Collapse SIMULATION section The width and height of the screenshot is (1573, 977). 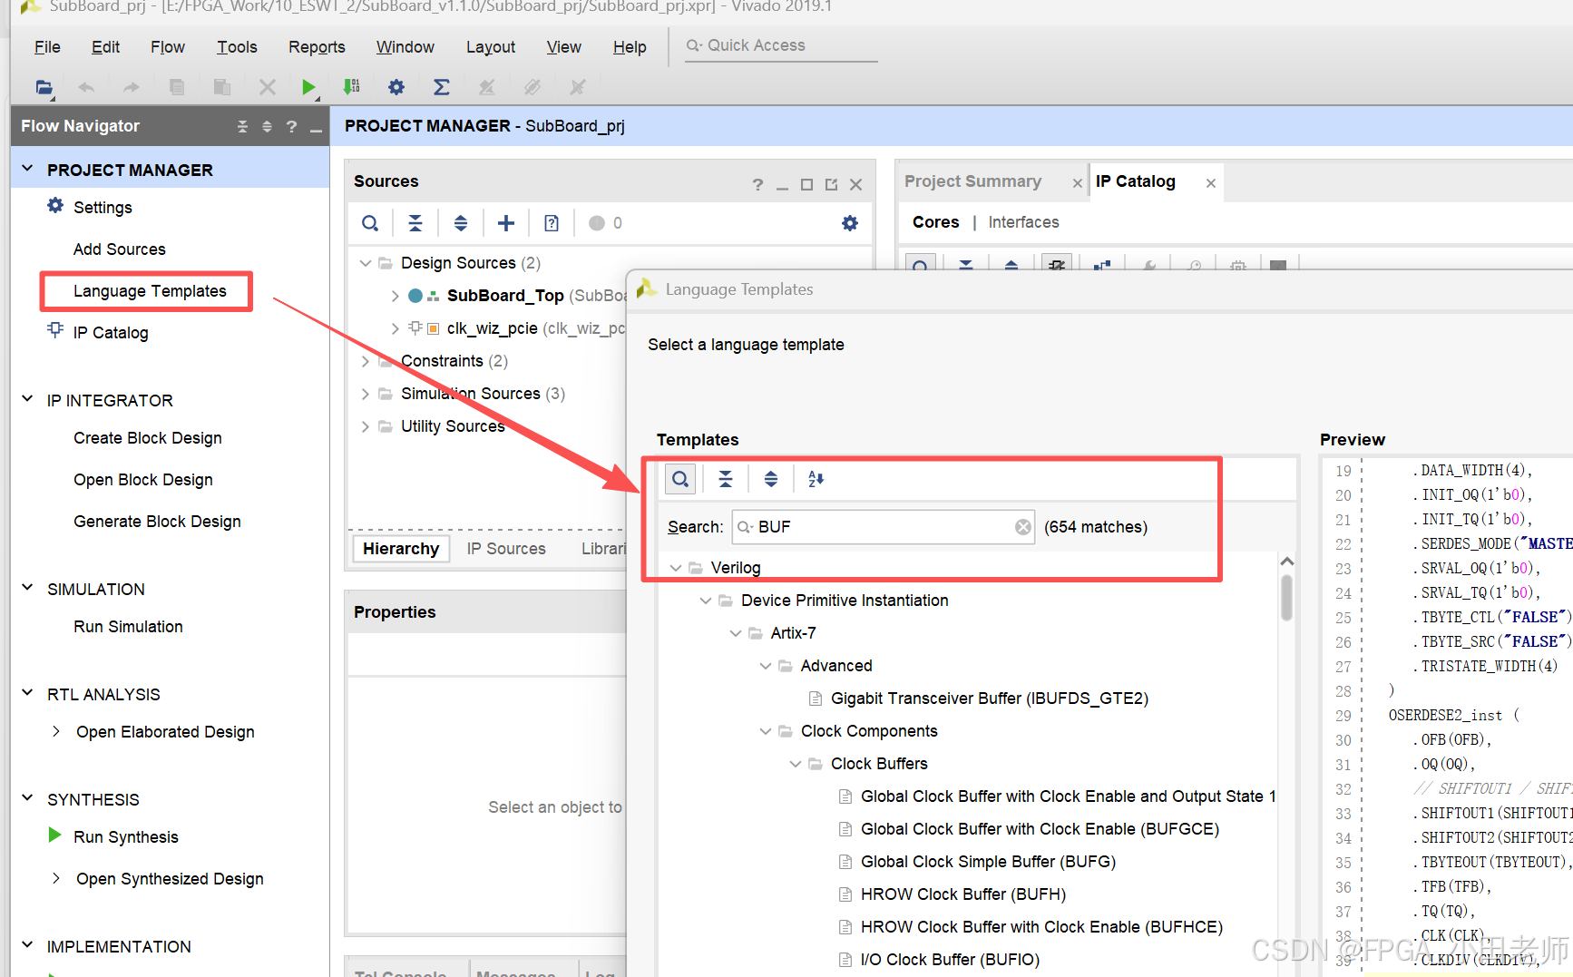[27, 588]
